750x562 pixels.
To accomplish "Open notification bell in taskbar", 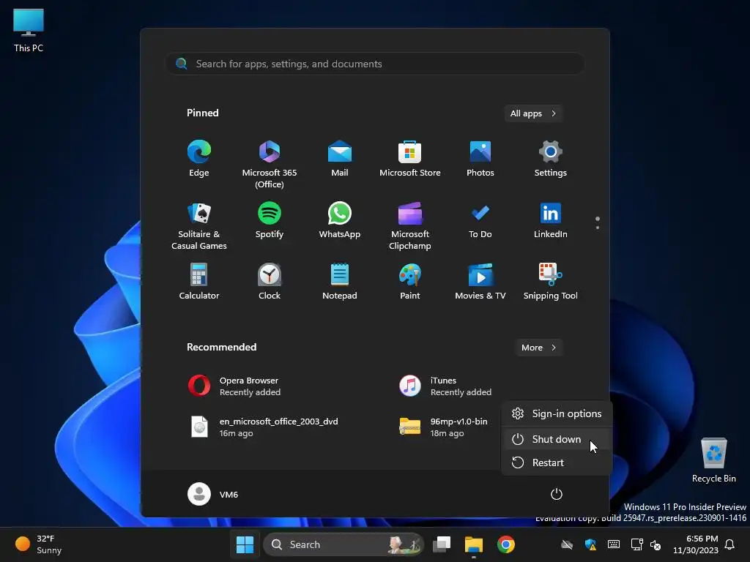I will pos(729,544).
